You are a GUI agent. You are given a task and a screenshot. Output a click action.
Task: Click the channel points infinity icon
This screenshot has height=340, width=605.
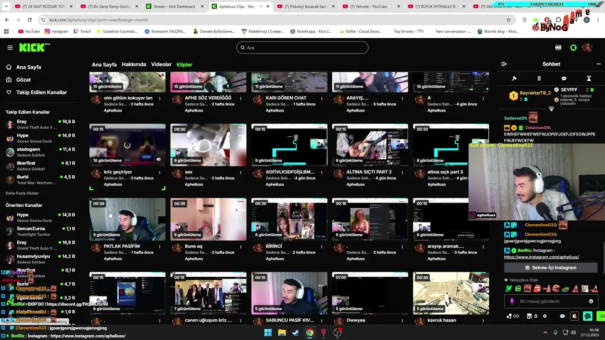point(513,316)
